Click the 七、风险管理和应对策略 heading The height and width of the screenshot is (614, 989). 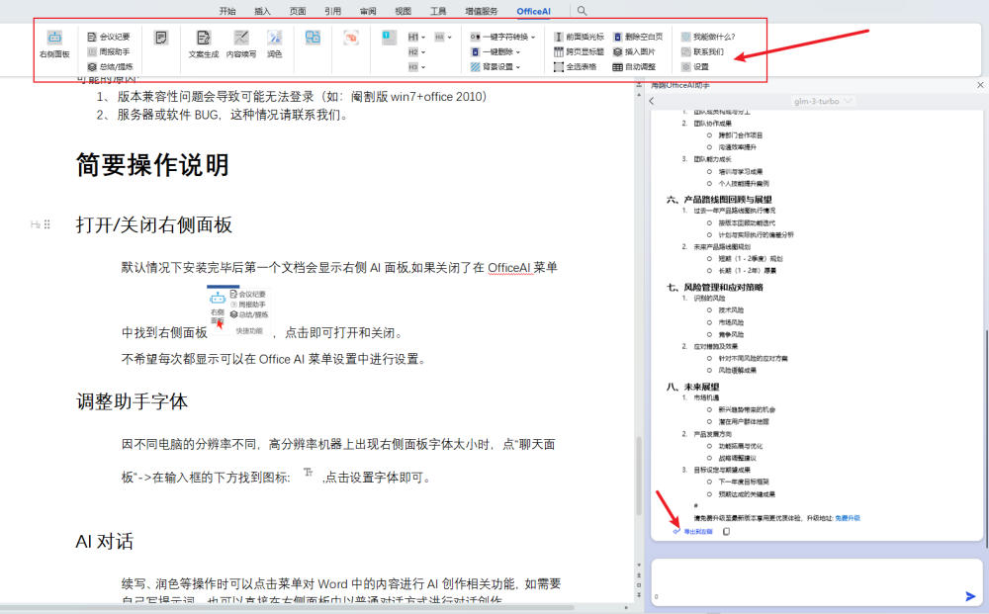[x=715, y=287]
